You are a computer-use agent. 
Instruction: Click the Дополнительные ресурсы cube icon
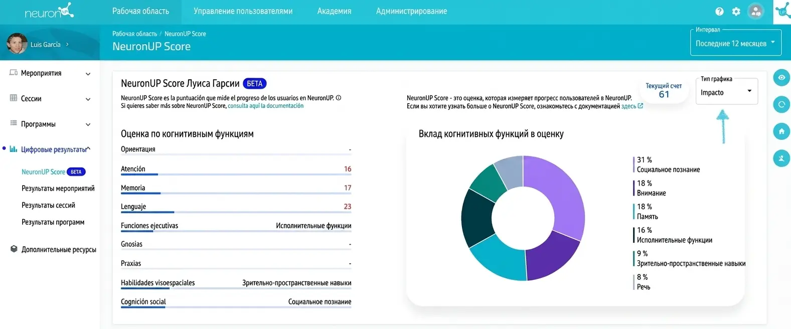pyautogui.click(x=14, y=249)
